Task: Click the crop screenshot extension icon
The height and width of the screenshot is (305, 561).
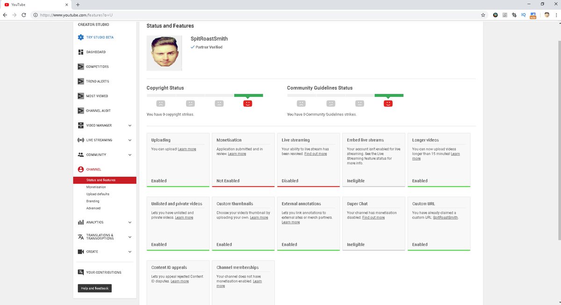Action: (x=514, y=15)
